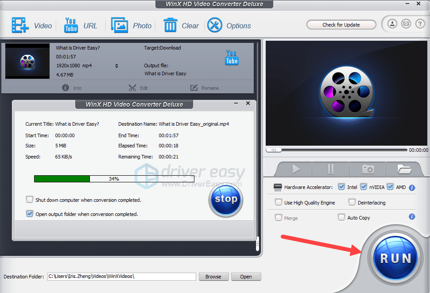Click the Browse button
The image size is (430, 293).
[213, 277]
